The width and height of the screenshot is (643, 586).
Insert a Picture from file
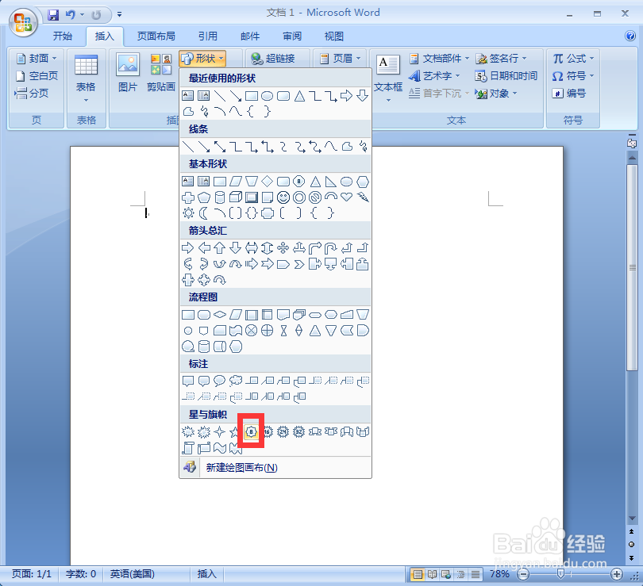(128, 73)
